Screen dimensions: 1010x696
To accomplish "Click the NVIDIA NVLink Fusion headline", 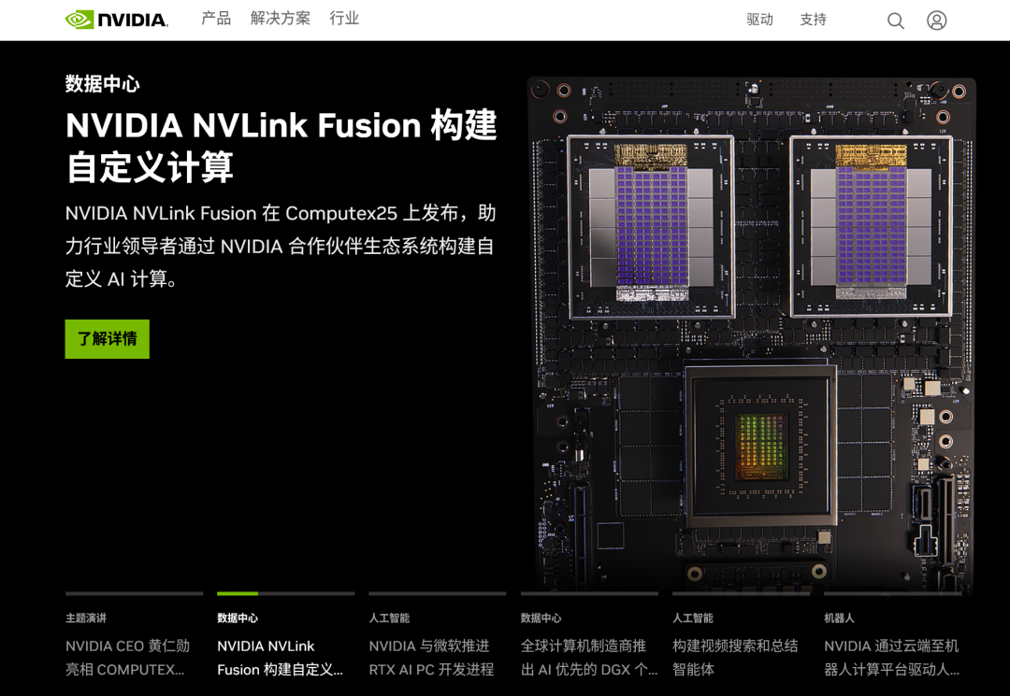I will tap(281, 146).
